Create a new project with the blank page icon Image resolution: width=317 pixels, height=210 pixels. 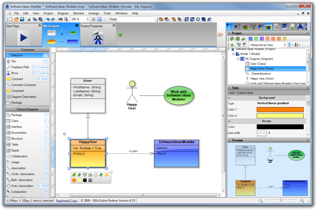(11, 19)
